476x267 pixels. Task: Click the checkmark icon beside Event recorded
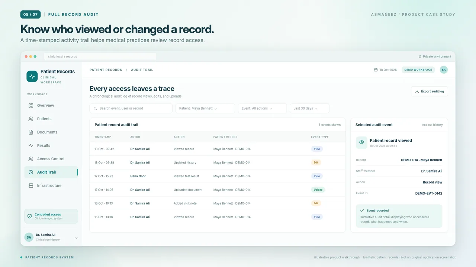(x=362, y=210)
